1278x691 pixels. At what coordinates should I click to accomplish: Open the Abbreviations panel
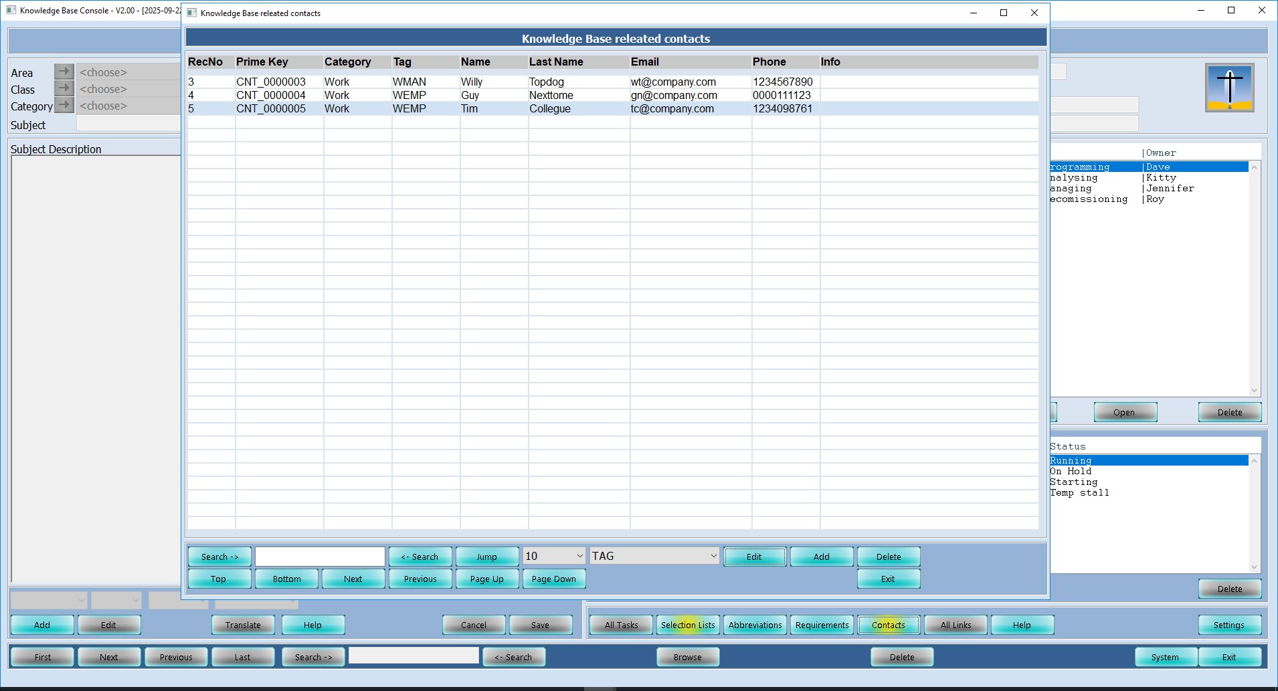tap(754, 624)
